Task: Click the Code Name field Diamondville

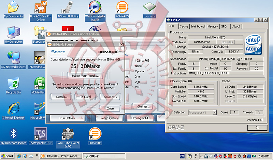Action: pos(202,42)
